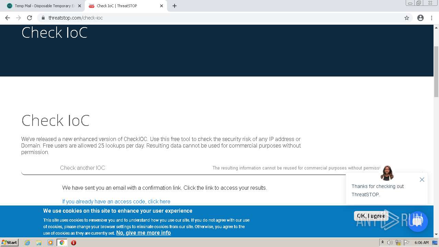The width and height of the screenshot is (439, 247).
Task: Open the chat widget bubble
Action: [x=417, y=221]
